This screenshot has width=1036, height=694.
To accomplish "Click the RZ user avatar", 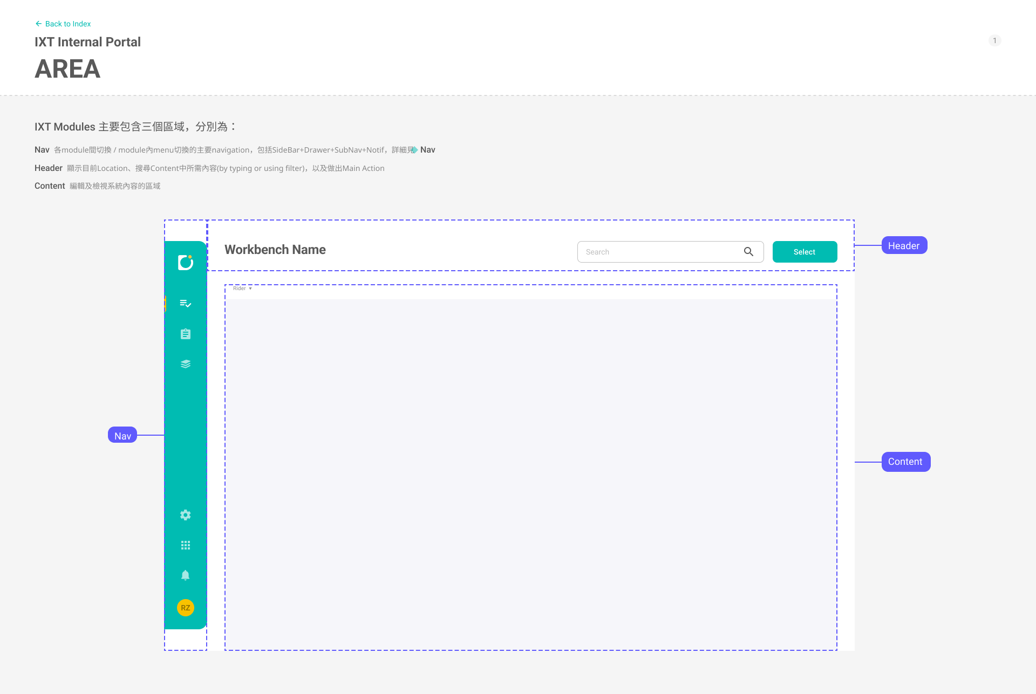I will point(185,608).
